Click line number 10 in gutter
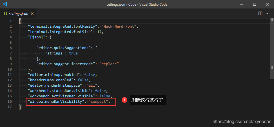This screenshot has height=127, width=274. tap(10, 69)
